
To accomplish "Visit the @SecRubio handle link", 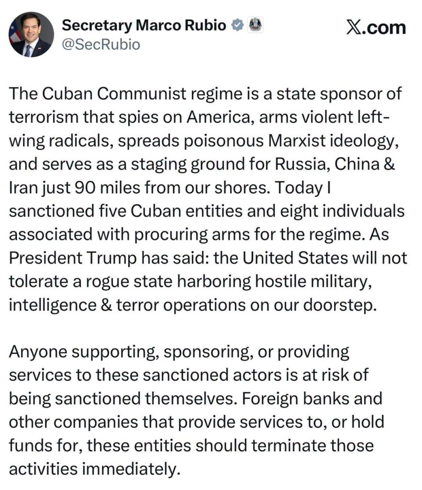I will (x=101, y=45).
